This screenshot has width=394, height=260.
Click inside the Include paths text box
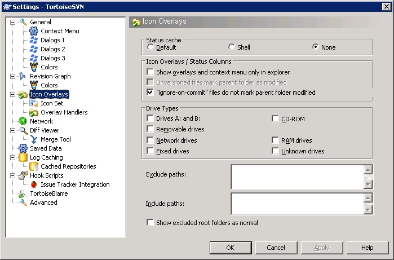coord(297,204)
